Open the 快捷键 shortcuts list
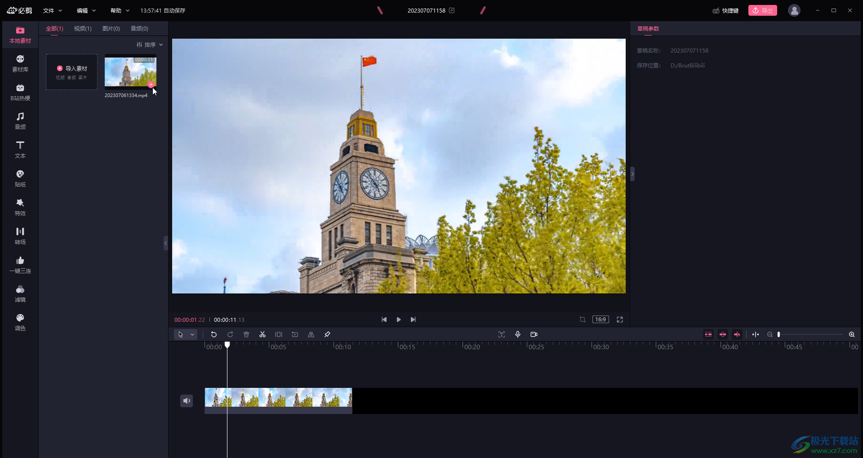 point(725,10)
